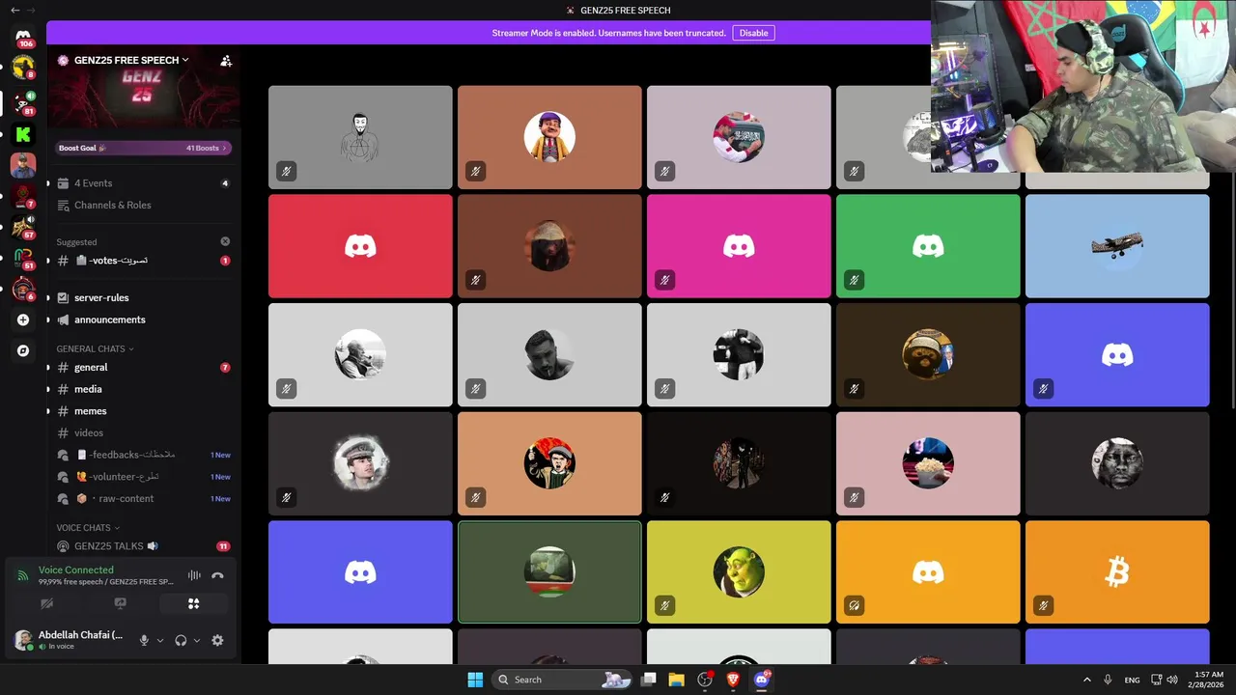
Task: Disconnect from voice with the hang-up icon
Action: (x=217, y=575)
